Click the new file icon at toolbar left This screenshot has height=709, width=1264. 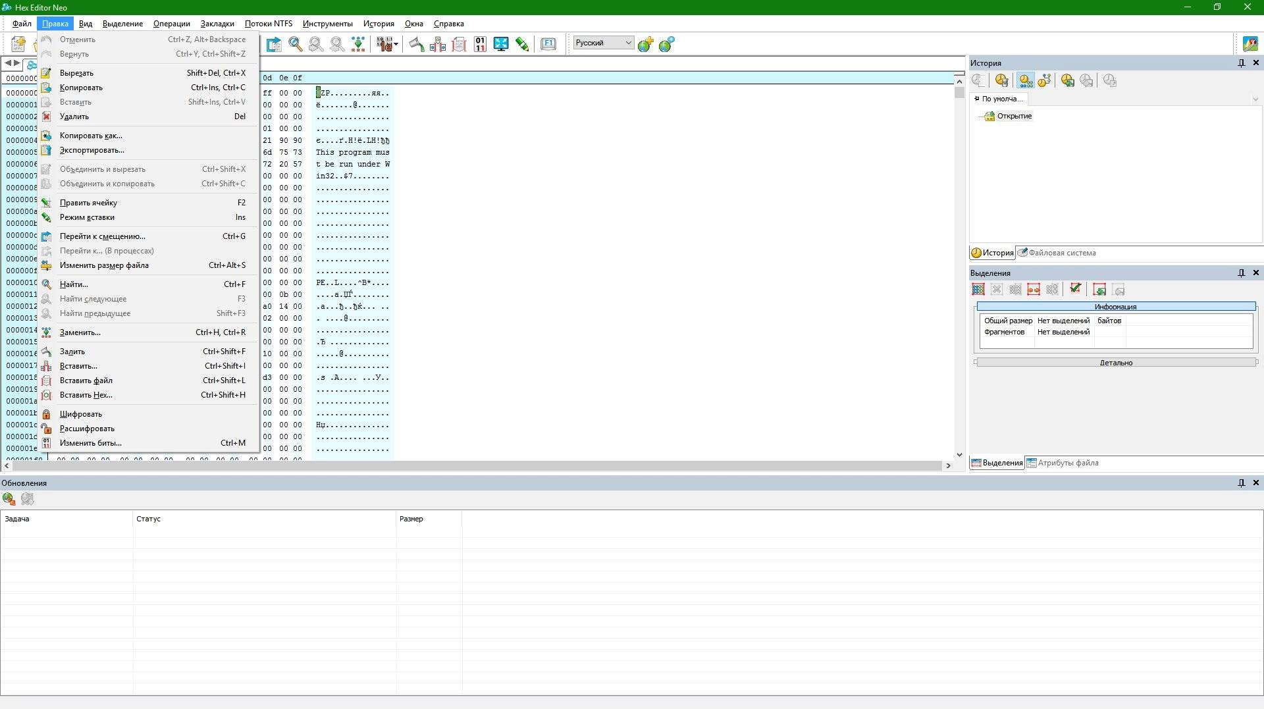tap(18, 44)
